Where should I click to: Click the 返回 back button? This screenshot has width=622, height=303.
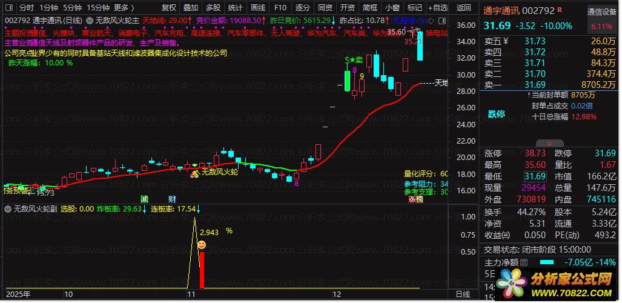click(463, 7)
